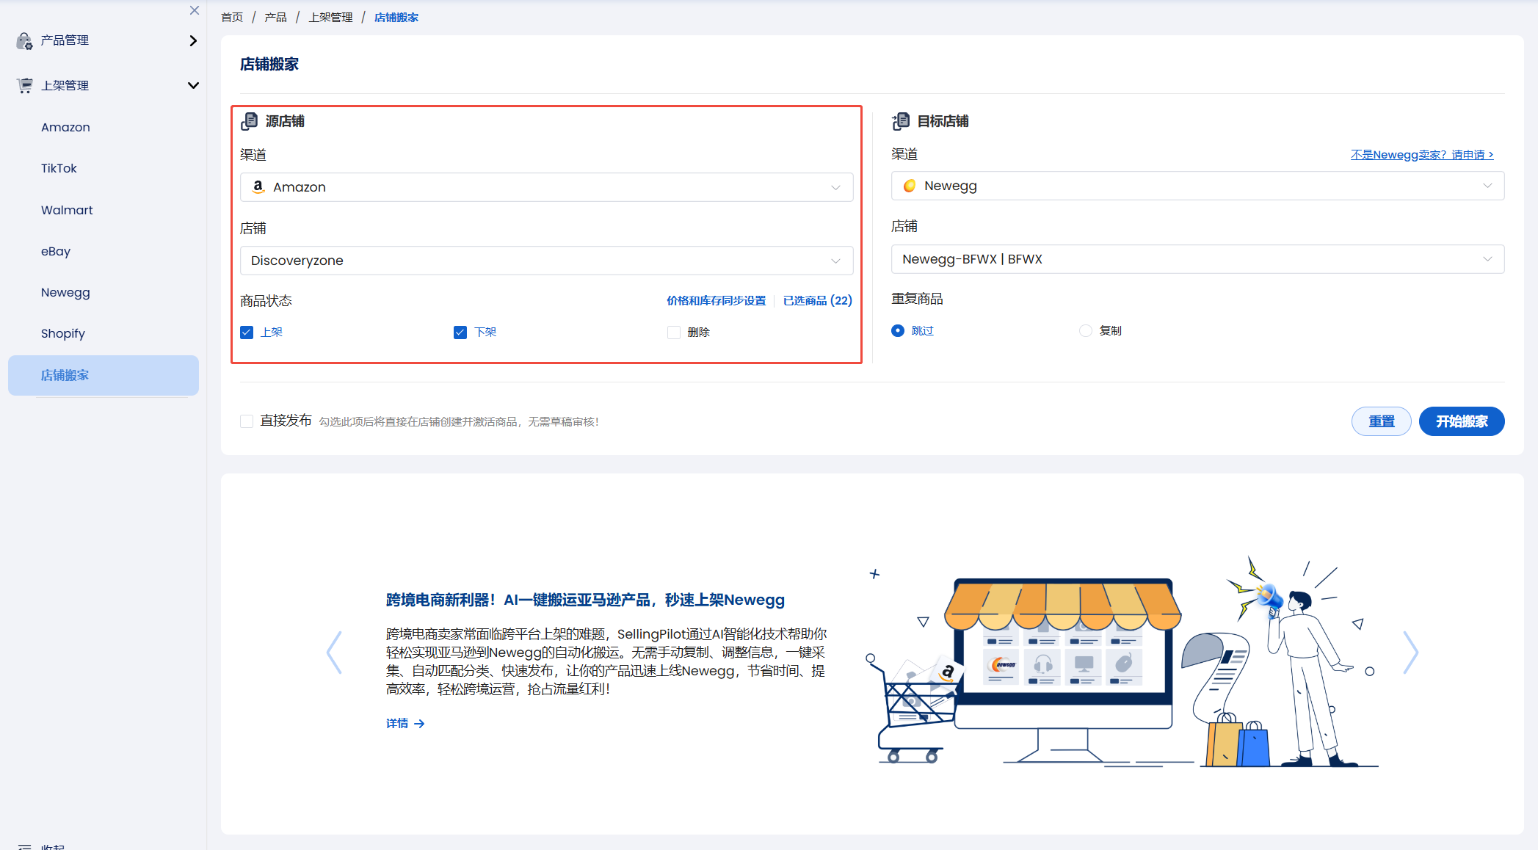Go to 产品 in the breadcrumb
This screenshot has width=1538, height=850.
coord(275,17)
